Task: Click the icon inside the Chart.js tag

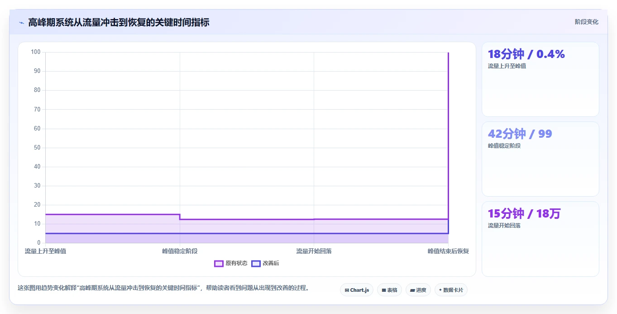Action: [347, 290]
